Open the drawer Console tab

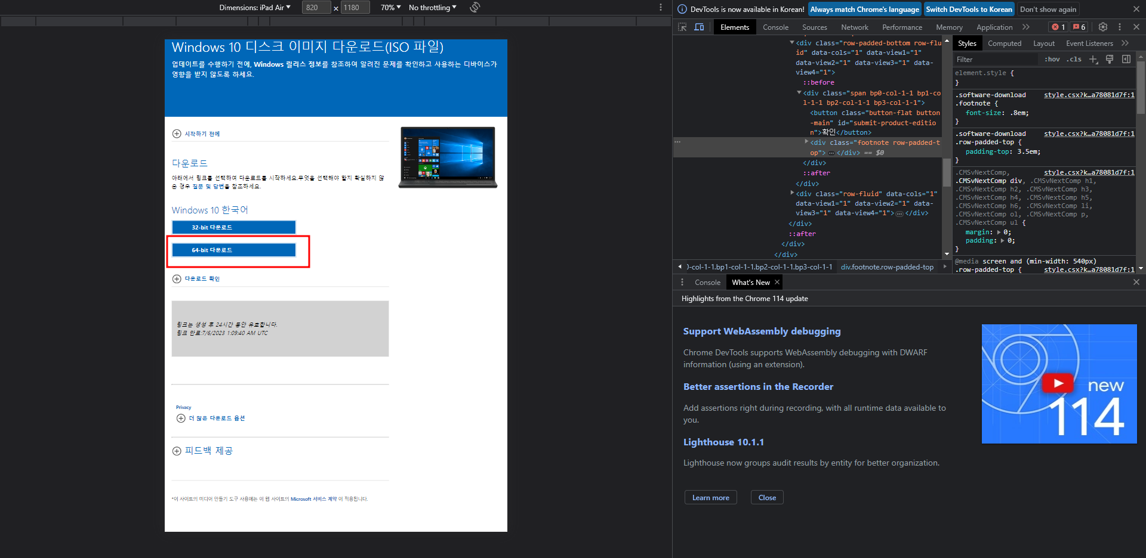707,283
